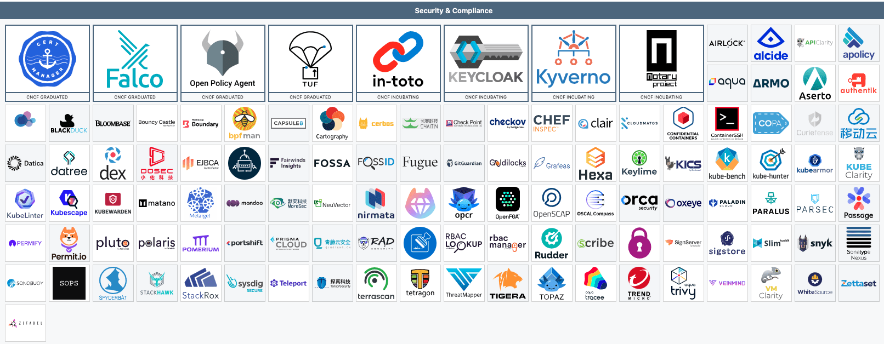Viewport: 884px width, 344px height.
Task: Open the clair tile
Action: pos(596,123)
